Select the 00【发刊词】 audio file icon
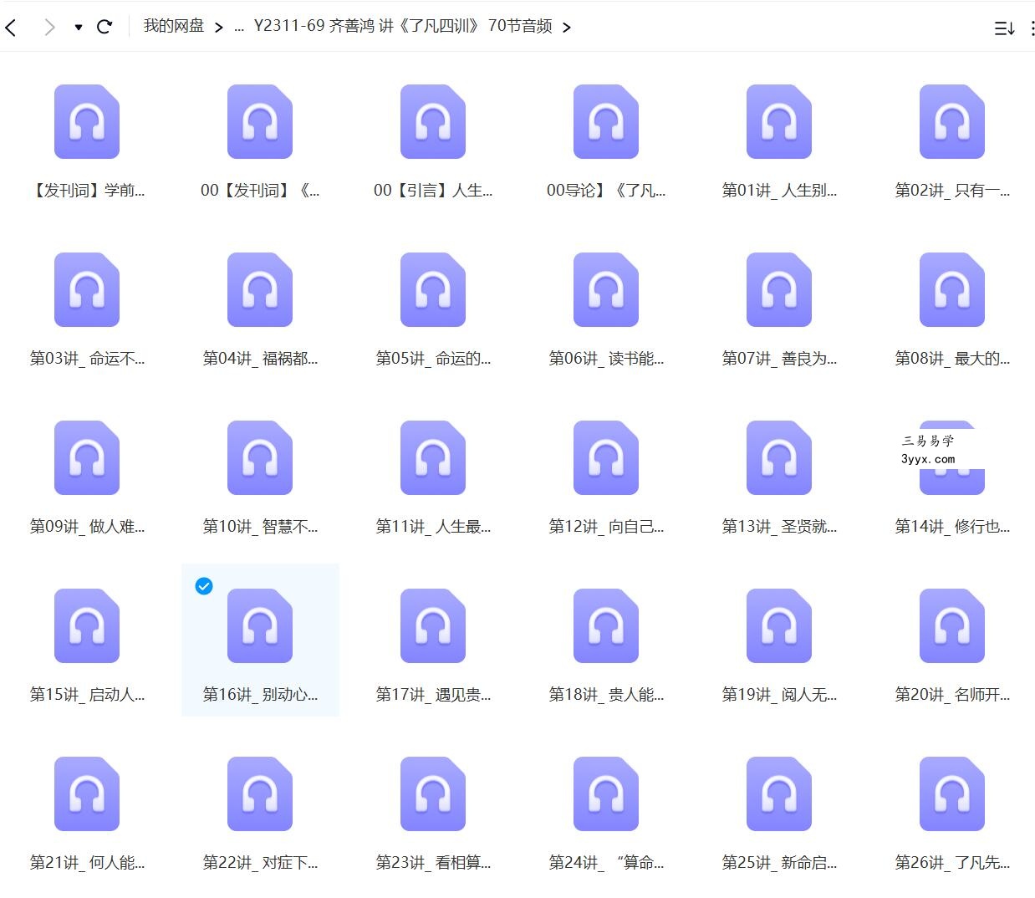Viewport: 1035px width, 898px height. (260, 121)
